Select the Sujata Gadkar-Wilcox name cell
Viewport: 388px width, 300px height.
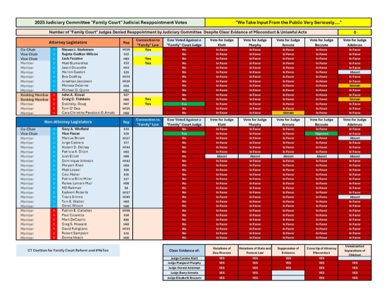pos(79,54)
